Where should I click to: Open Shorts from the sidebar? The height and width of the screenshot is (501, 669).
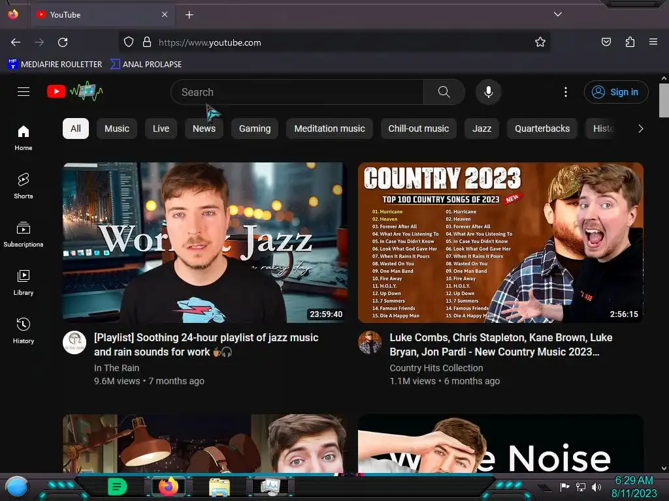tap(24, 186)
